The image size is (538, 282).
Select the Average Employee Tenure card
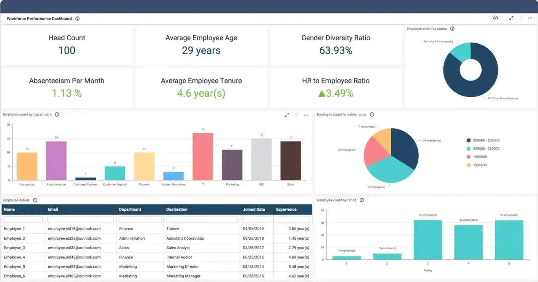(x=201, y=88)
